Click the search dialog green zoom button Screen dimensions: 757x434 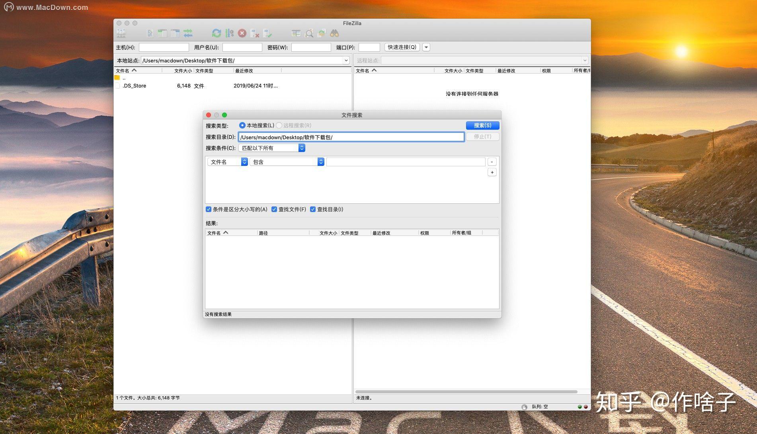point(224,115)
